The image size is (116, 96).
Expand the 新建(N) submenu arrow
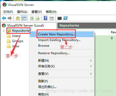(91, 61)
